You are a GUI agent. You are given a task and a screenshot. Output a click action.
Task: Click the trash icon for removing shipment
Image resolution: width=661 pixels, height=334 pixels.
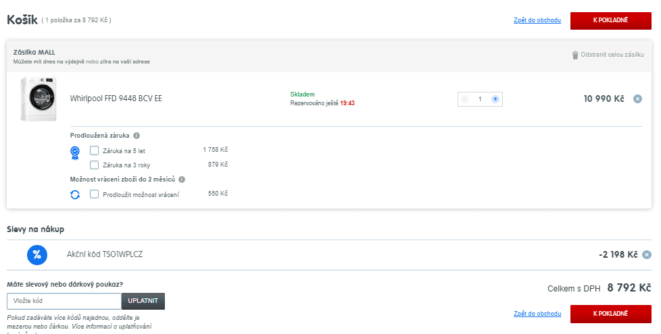(575, 55)
